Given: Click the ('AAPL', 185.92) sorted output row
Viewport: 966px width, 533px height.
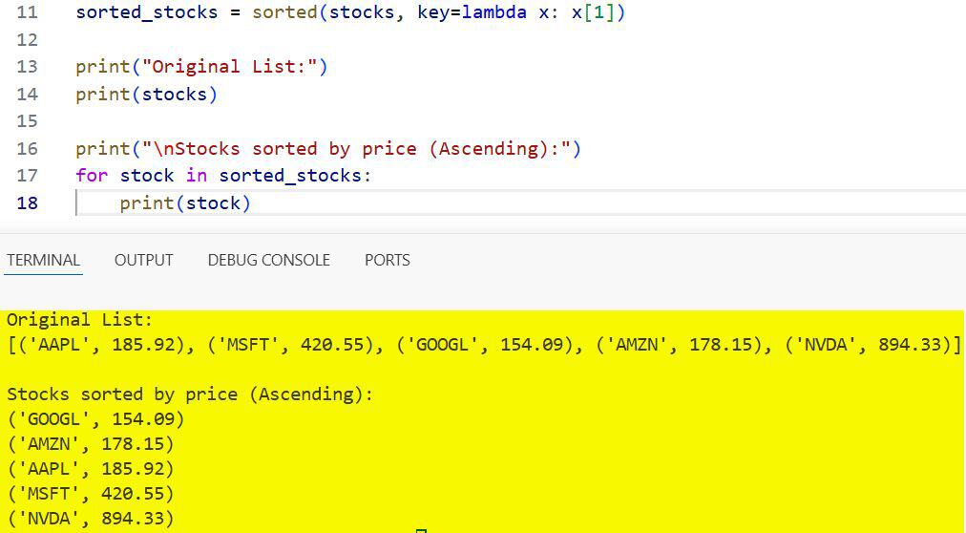Looking at the screenshot, I should pos(91,469).
